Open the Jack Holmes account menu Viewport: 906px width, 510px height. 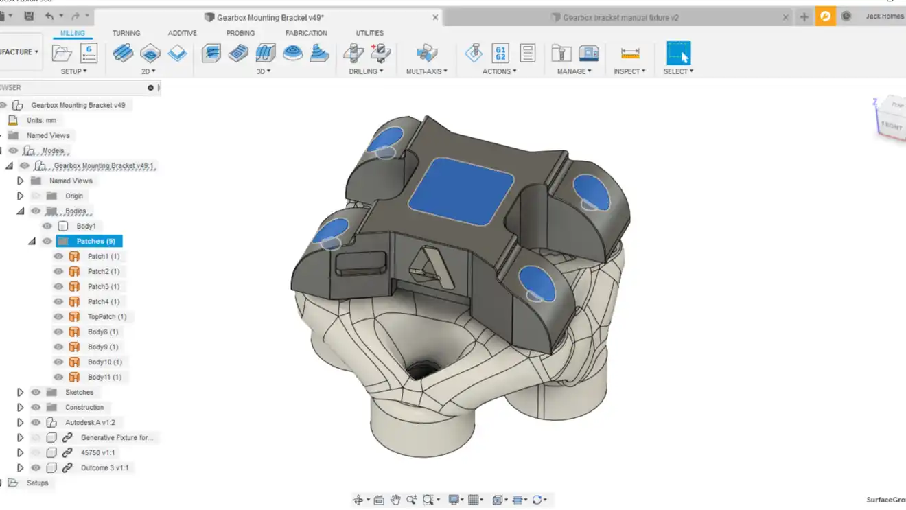885,16
